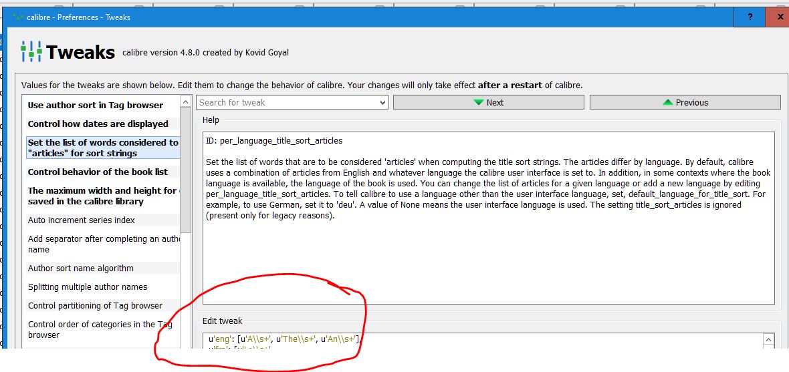Viewport: 789px width, 372px height.
Task: Click the Previous tweak search button
Action: 685,103
